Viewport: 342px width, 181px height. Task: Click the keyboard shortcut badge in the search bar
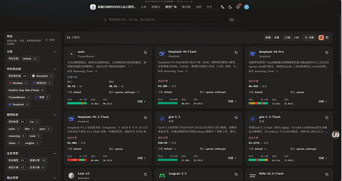point(231,20)
